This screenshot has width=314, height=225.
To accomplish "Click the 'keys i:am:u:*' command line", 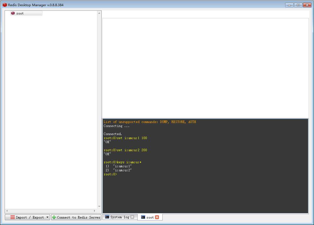I will pos(123,162).
